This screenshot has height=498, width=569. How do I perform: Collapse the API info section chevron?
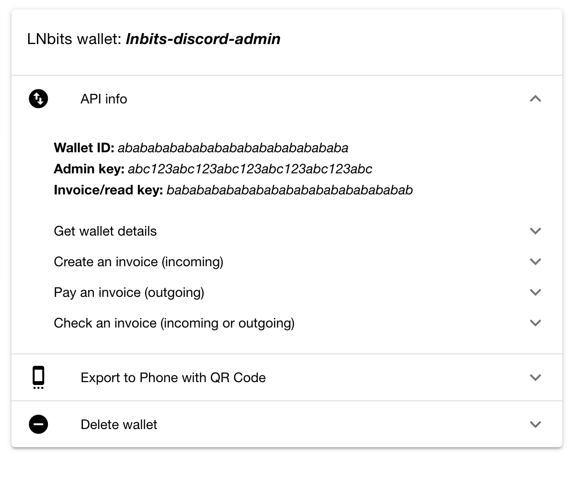pos(535,99)
